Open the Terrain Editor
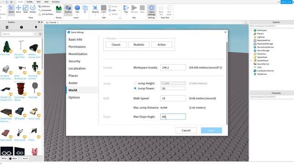 (59, 9)
